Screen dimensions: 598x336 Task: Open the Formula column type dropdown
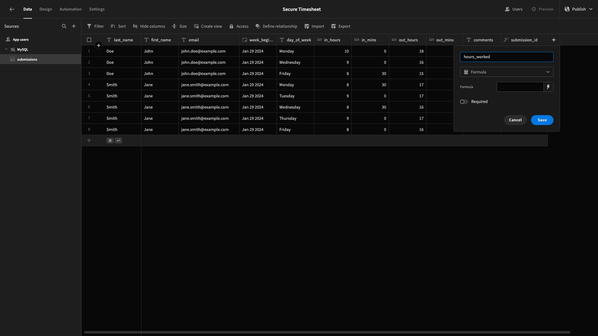[506, 72]
